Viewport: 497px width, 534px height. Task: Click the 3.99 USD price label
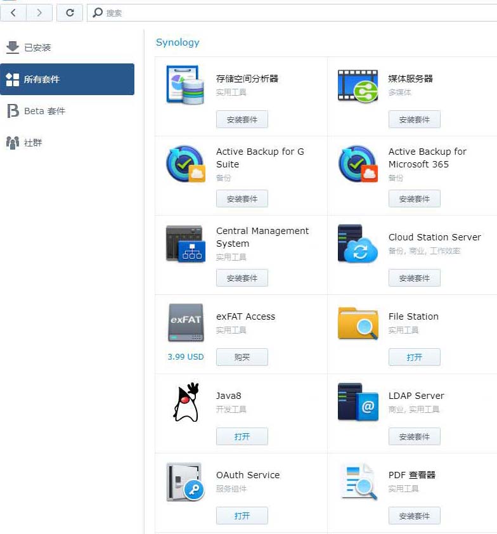click(186, 356)
